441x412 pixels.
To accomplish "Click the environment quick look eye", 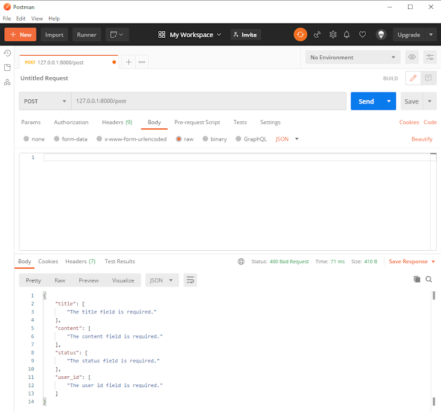I will tap(412, 57).
